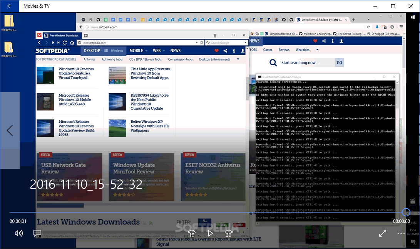Screen dimensions: 420x249
Task: Click the red heart favorites icon
Action: pos(216,51)
